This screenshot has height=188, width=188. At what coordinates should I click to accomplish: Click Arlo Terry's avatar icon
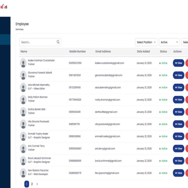point(23,148)
